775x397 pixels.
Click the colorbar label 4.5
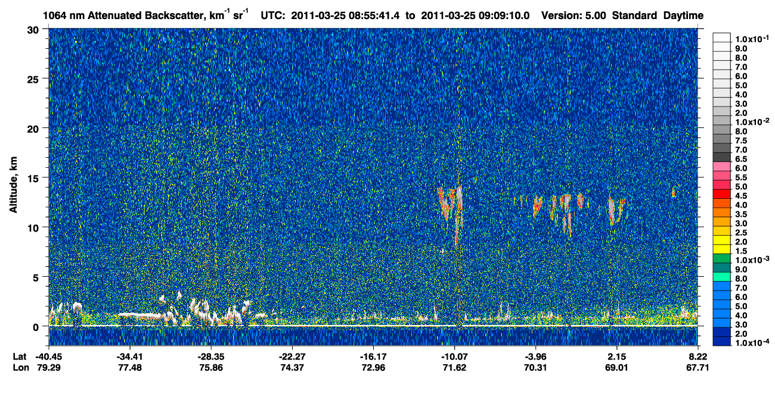741,196
